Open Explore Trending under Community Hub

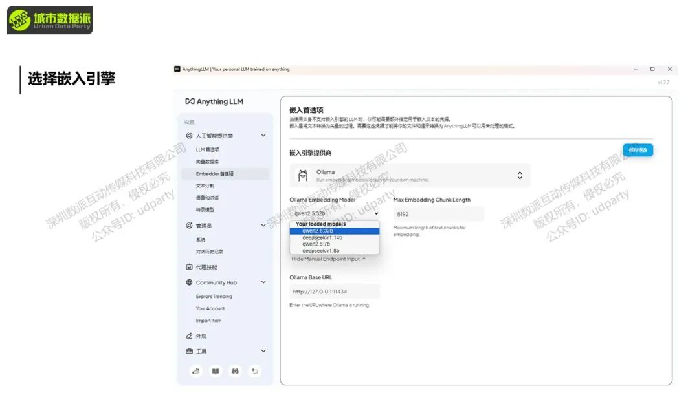click(214, 297)
